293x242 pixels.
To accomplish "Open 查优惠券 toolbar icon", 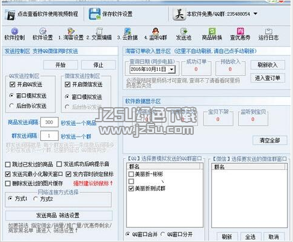I will click(x=240, y=31).
